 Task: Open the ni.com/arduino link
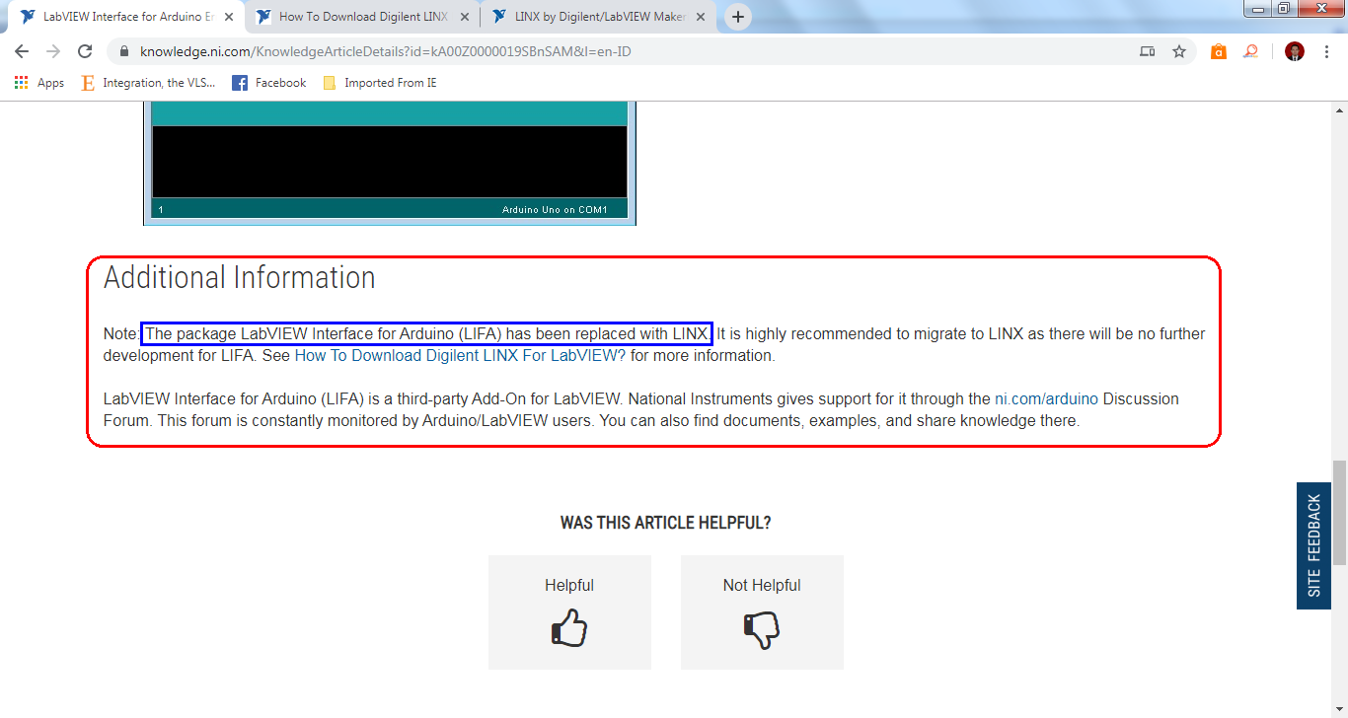(x=1046, y=399)
